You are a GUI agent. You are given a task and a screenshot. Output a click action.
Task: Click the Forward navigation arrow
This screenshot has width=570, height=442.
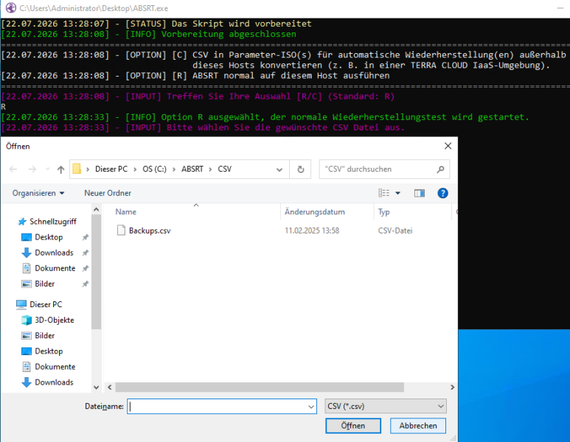(32, 169)
